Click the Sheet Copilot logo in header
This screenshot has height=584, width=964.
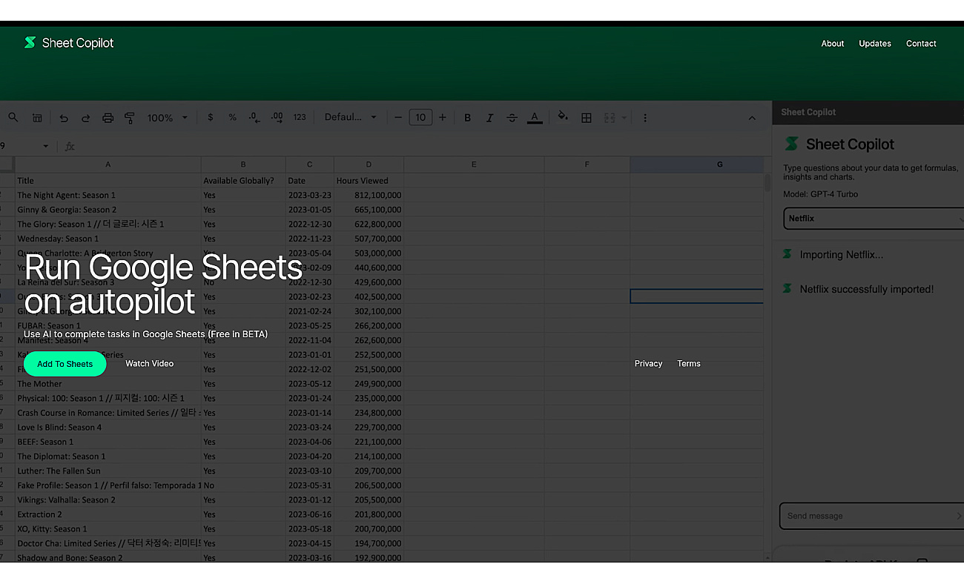pos(69,43)
